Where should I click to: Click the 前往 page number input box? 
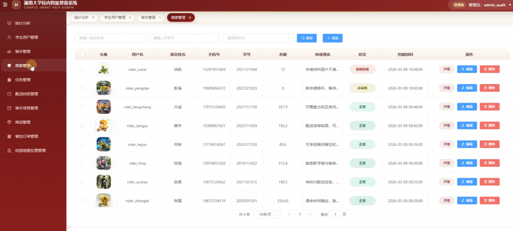[335, 214]
